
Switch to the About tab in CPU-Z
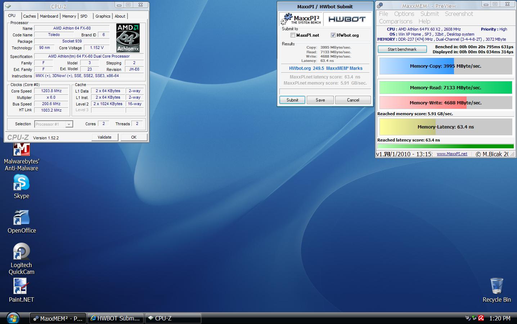point(120,16)
